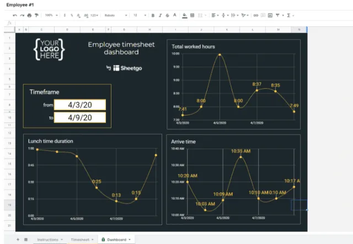
Task: Click the 'YOUR LOGO HERE' image
Action: coord(49,49)
